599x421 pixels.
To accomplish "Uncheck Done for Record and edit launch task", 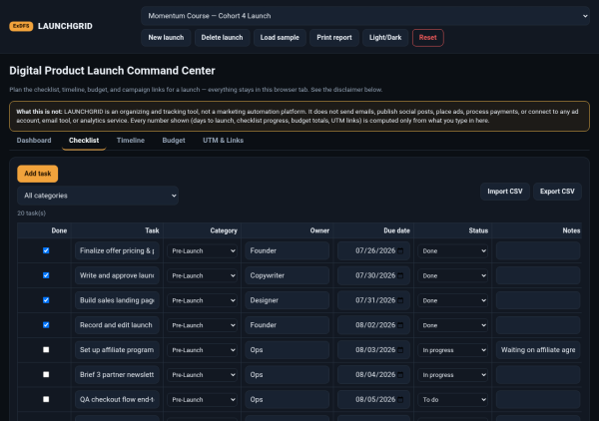I will click(46, 325).
